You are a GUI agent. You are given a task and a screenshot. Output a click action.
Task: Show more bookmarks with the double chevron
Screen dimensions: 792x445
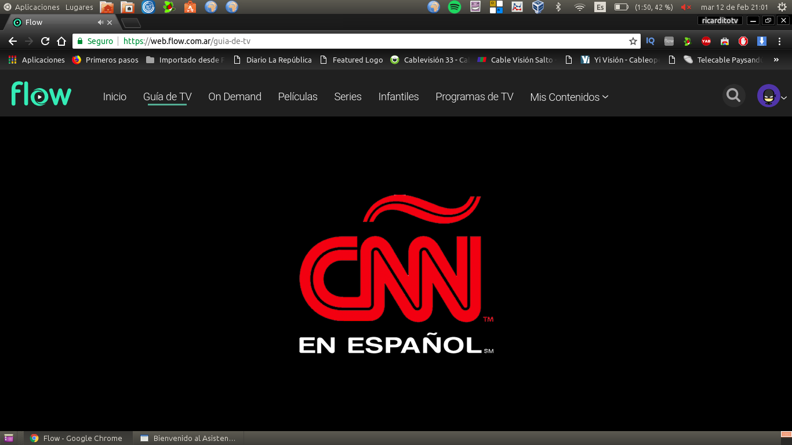[x=776, y=60]
